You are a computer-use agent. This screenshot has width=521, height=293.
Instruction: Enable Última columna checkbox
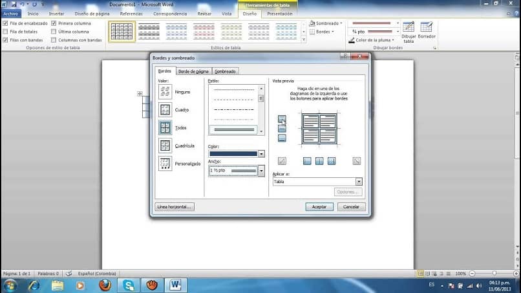click(x=54, y=32)
